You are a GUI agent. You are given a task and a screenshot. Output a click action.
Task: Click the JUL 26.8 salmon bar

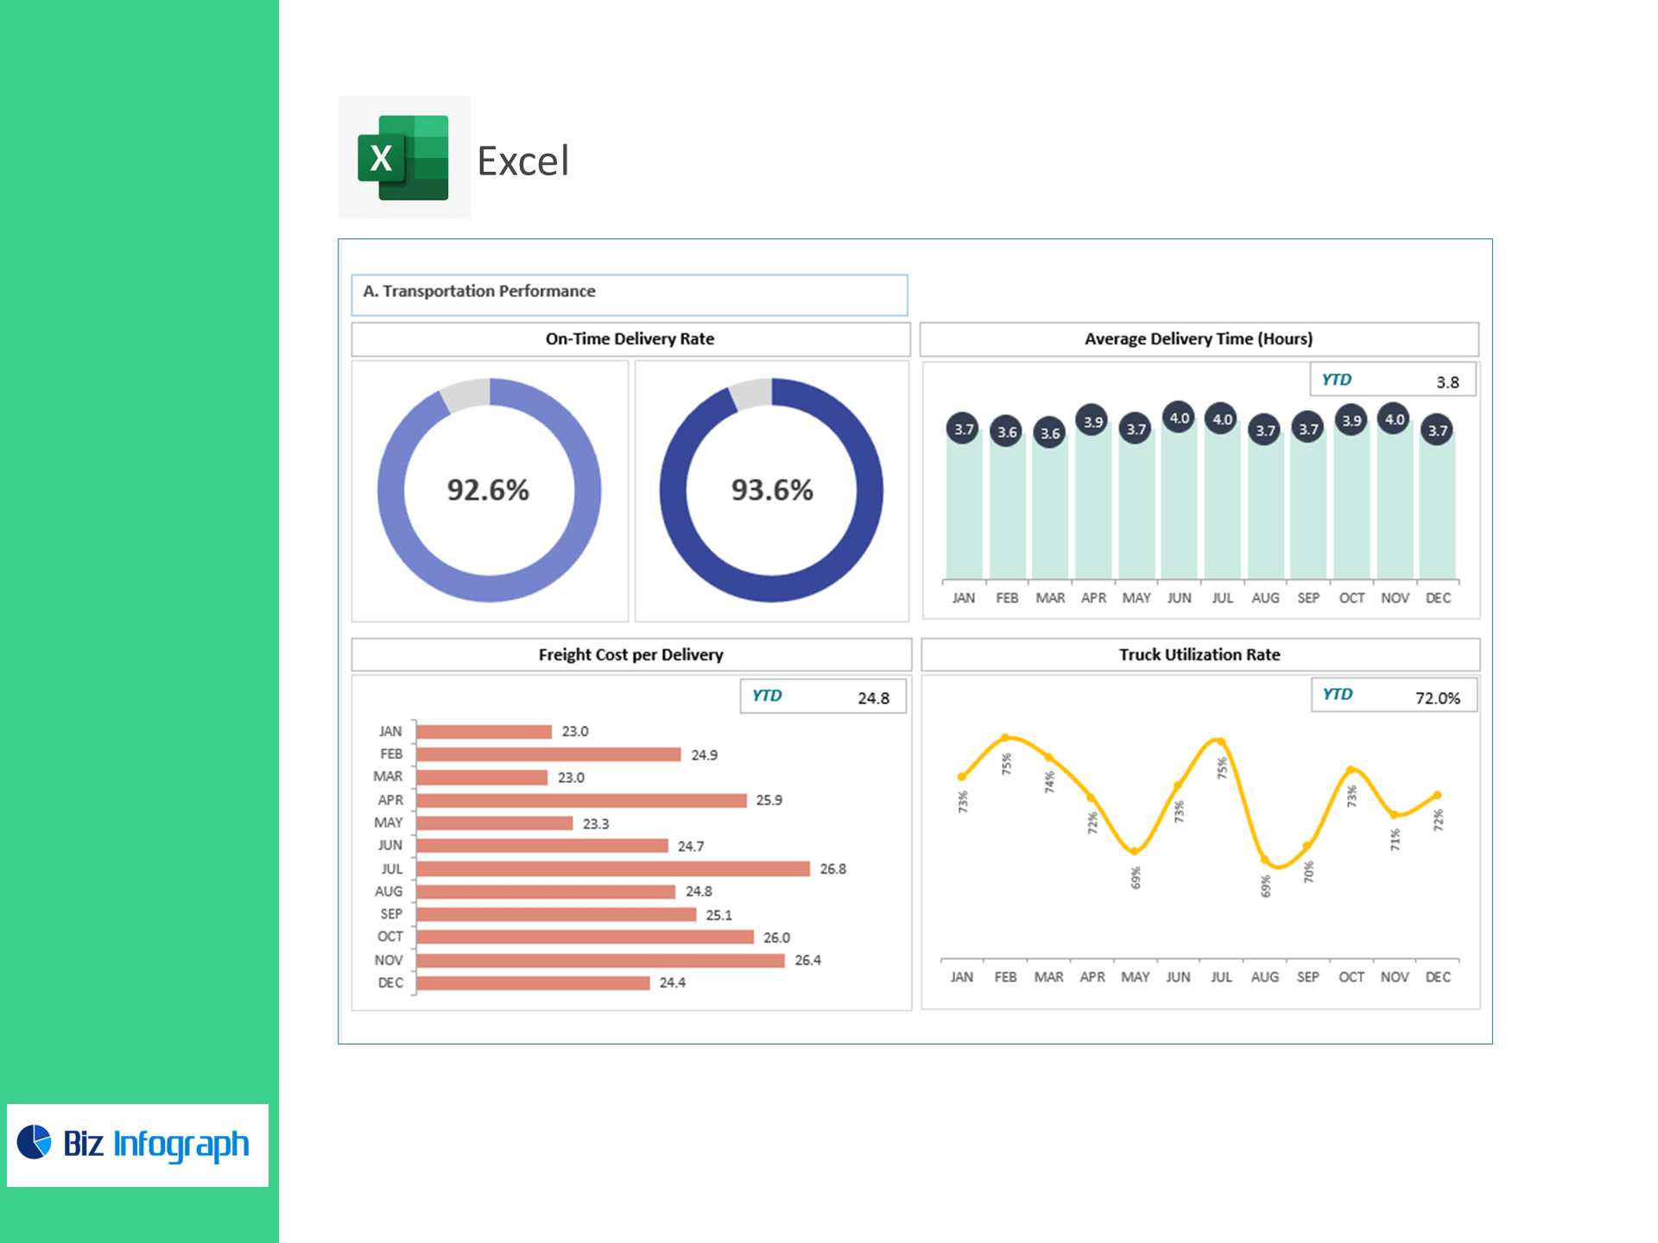coord(612,868)
